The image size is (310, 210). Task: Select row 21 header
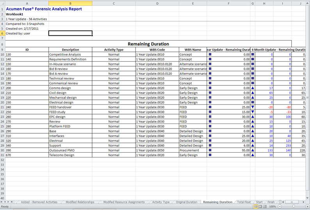pyautogui.click(x=2, y=107)
